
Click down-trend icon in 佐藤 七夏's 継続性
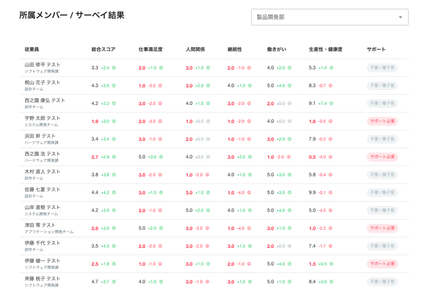click(250, 193)
